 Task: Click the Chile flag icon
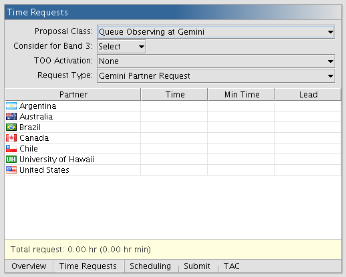11,149
